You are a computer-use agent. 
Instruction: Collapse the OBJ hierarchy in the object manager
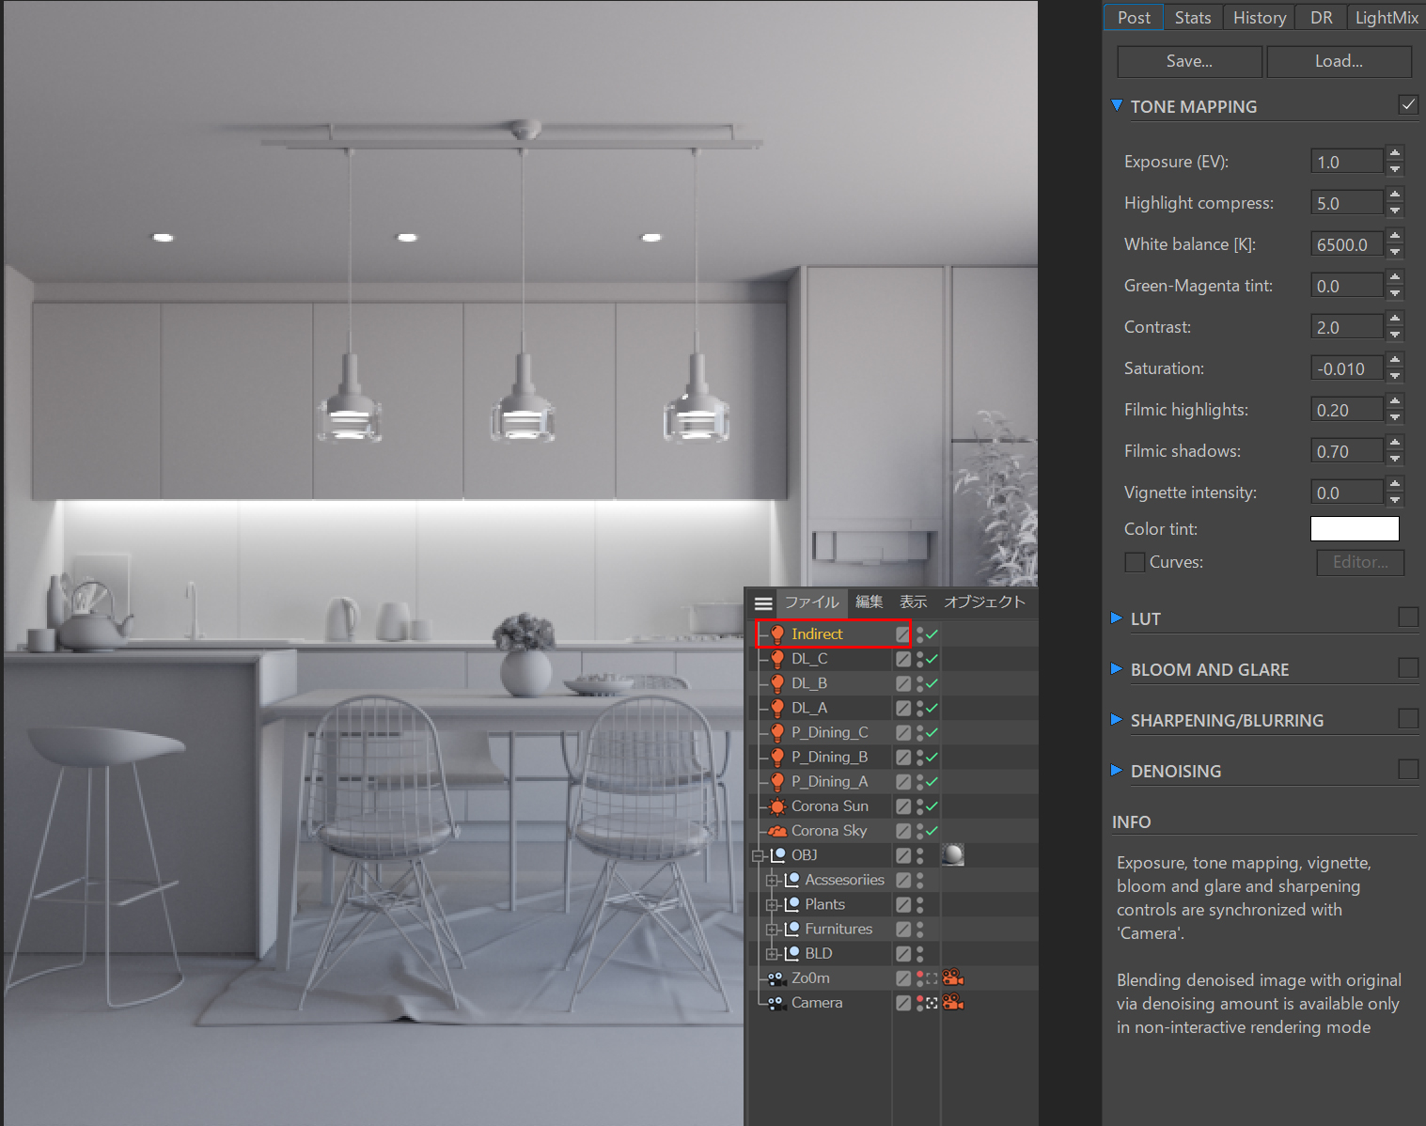pyautogui.click(x=758, y=854)
